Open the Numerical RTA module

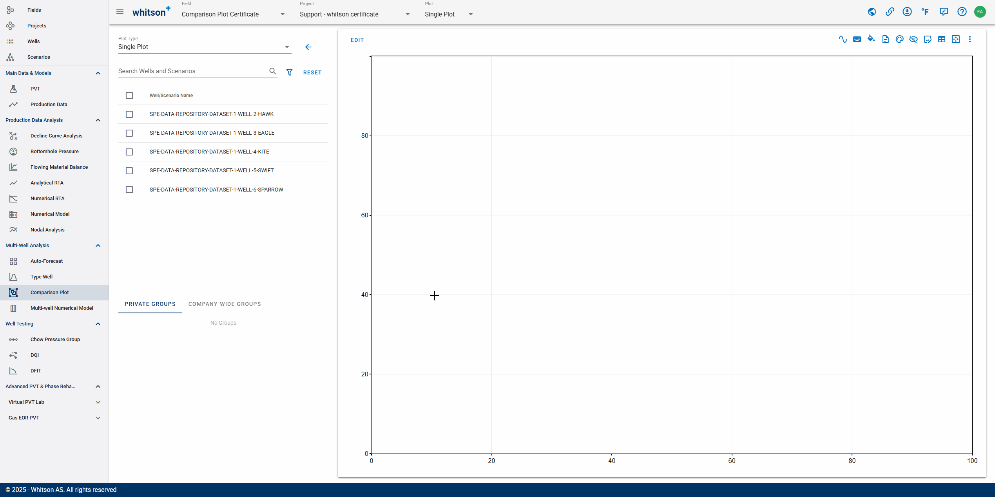tap(47, 199)
